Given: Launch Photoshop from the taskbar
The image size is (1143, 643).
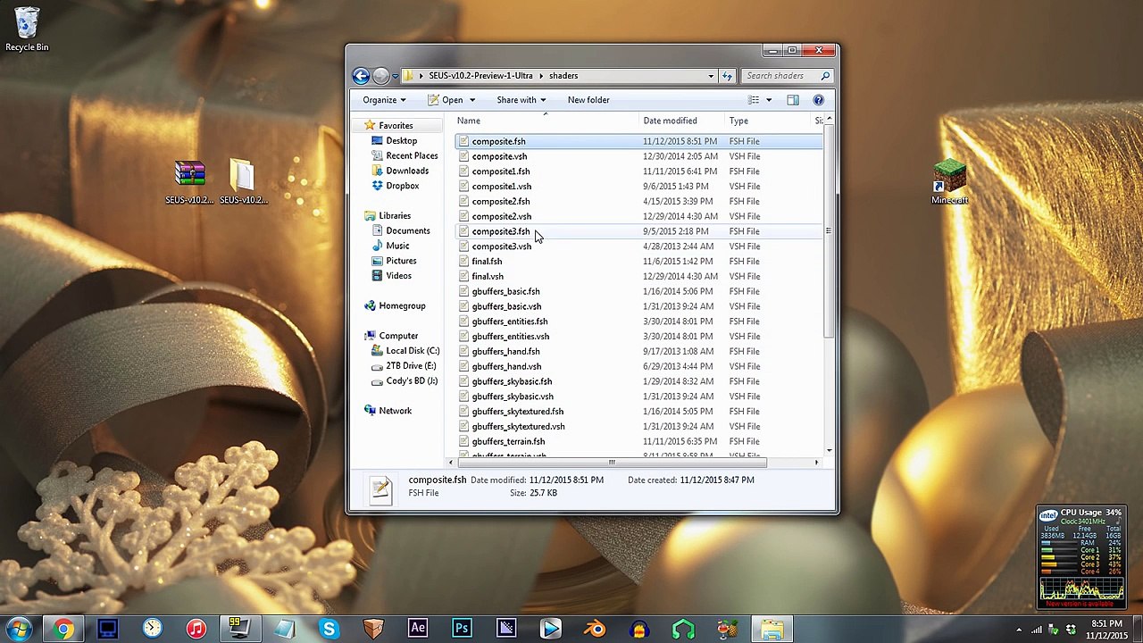Looking at the screenshot, I should [x=462, y=629].
